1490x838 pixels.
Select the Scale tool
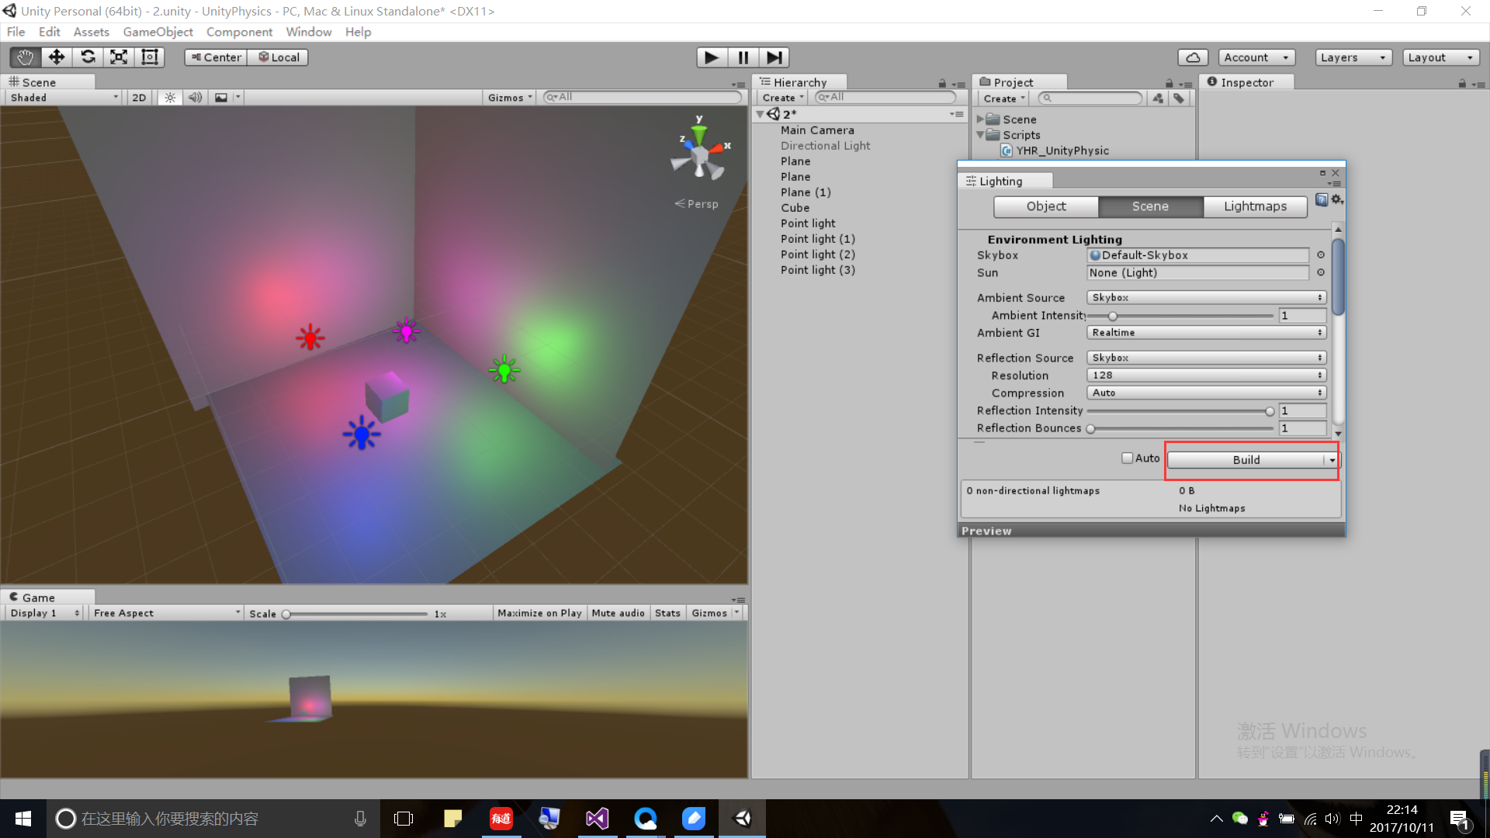click(x=119, y=57)
